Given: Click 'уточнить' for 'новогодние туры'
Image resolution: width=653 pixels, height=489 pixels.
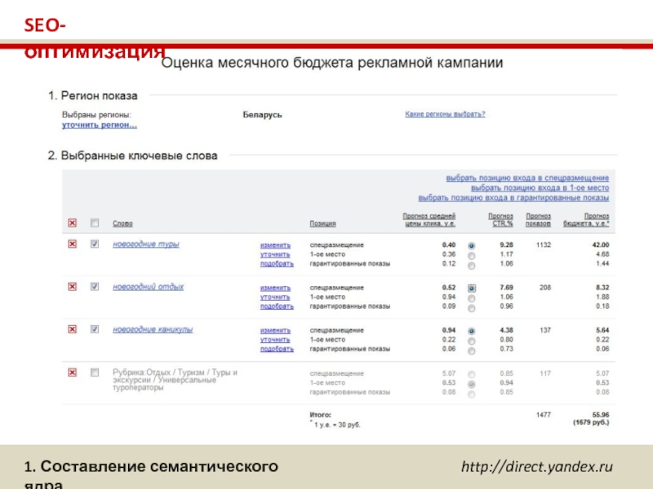Looking at the screenshot, I should pos(275,254).
